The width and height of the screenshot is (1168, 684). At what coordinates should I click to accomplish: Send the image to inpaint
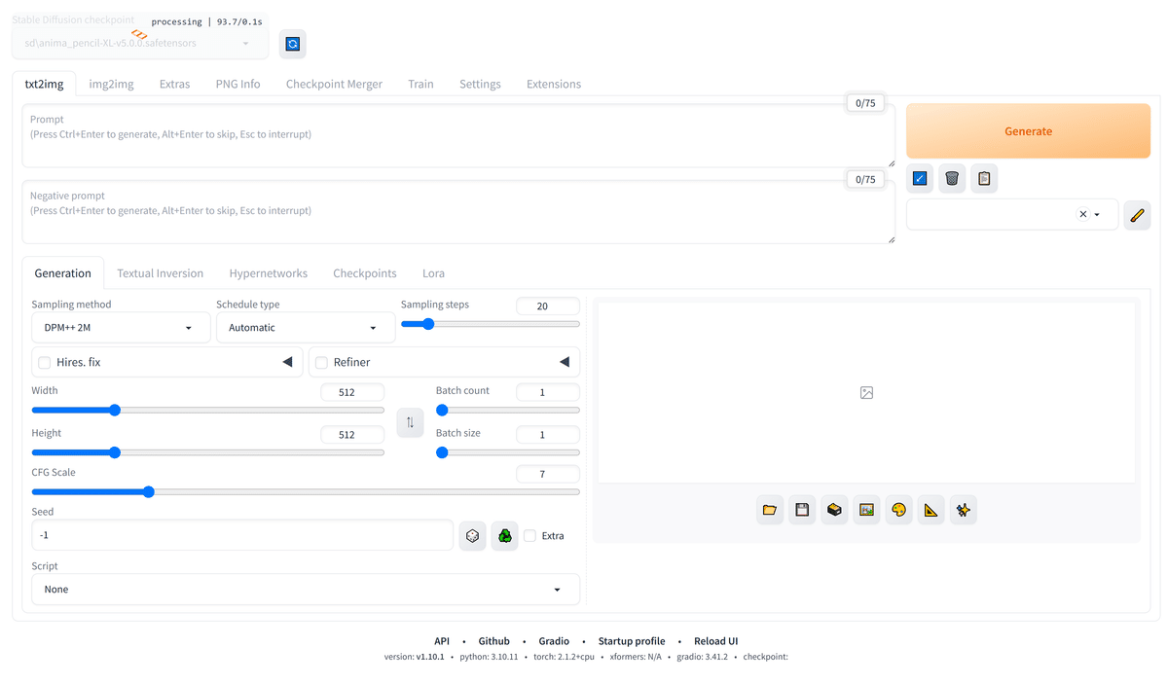[898, 509]
